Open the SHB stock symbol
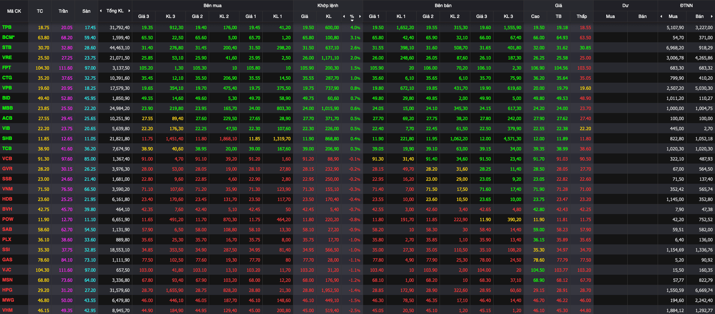This screenshot has width=715, height=314. (7, 138)
